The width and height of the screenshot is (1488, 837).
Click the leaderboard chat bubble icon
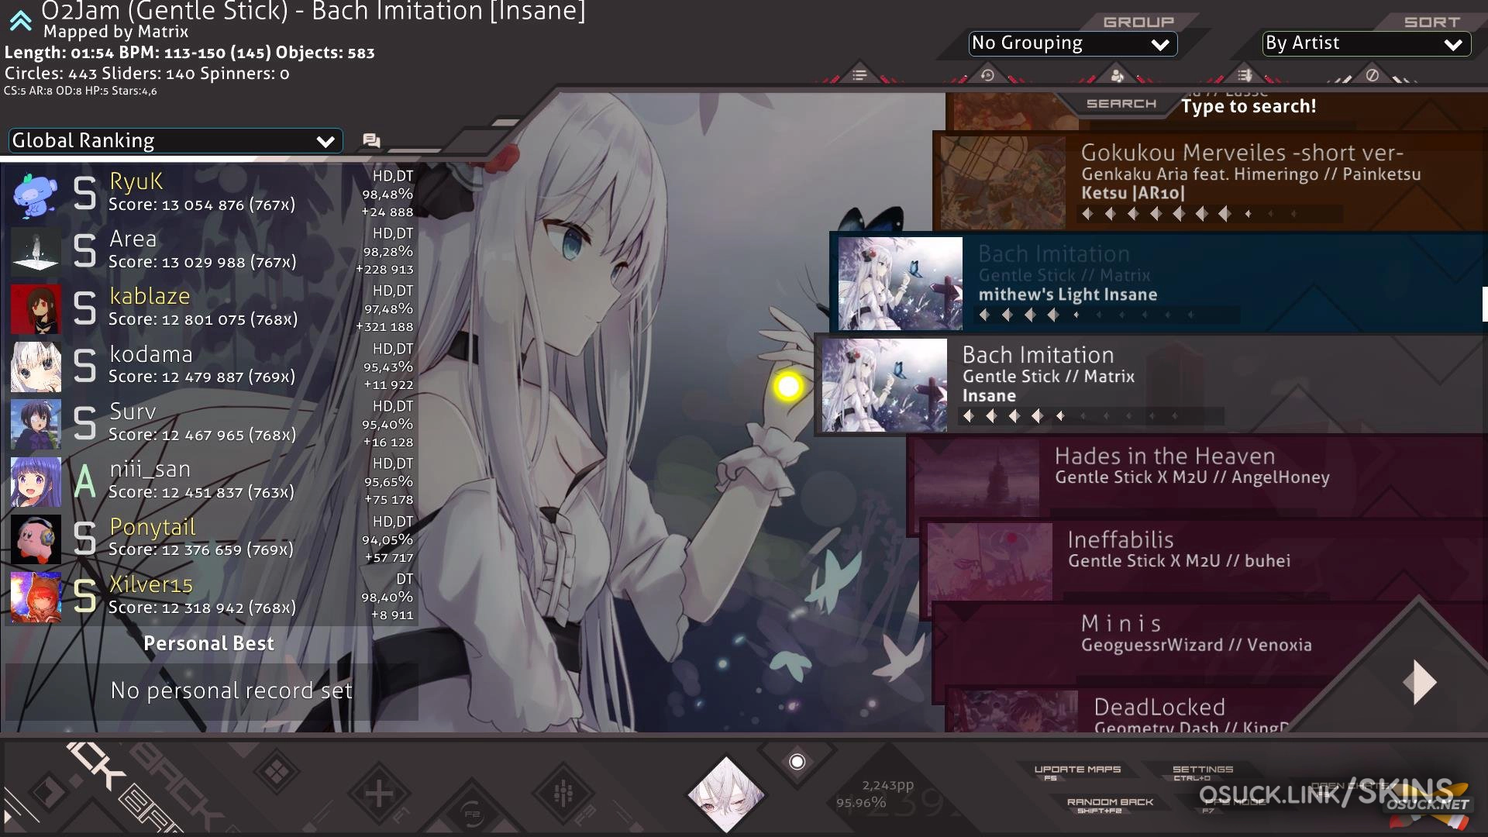click(x=371, y=140)
